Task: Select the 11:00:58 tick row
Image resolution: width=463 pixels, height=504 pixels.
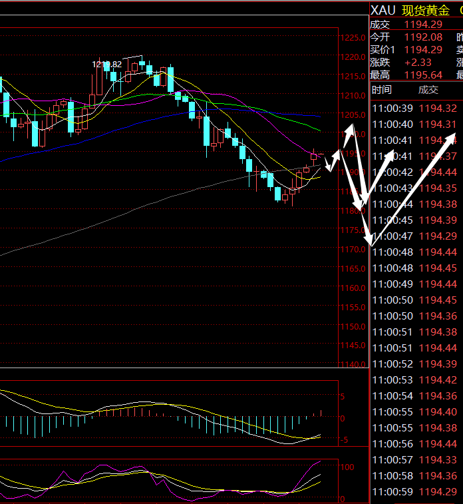Action: (414, 476)
